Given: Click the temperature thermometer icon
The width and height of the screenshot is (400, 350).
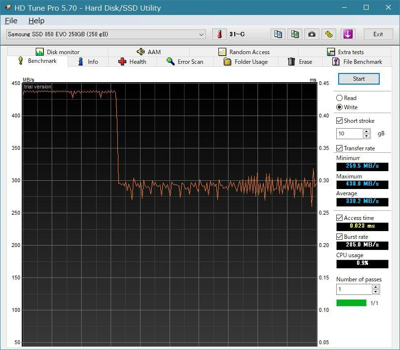Looking at the screenshot, I should [220, 34].
